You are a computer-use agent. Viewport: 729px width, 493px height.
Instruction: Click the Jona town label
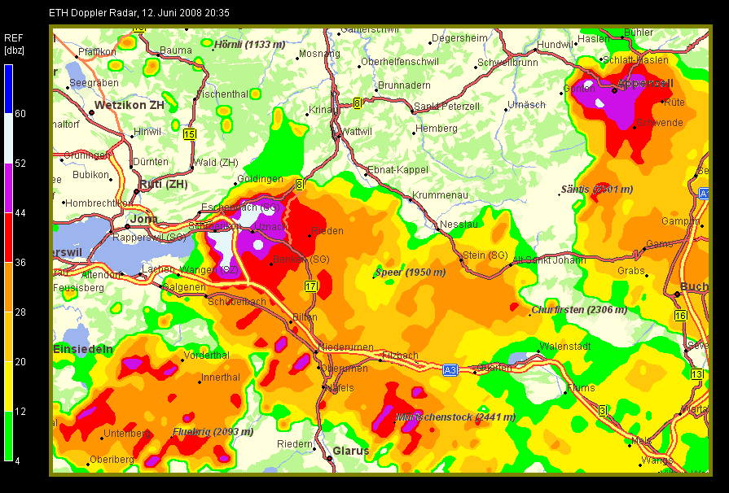[143, 219]
